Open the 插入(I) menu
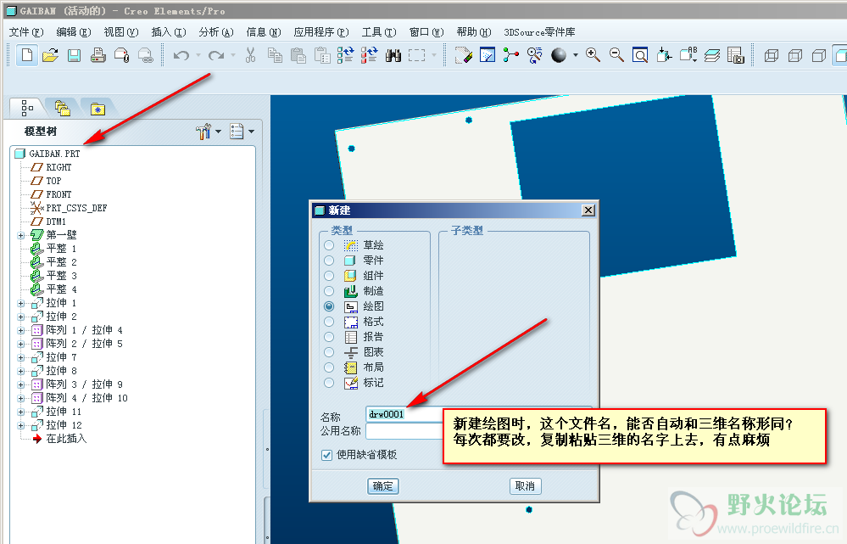Viewport: 847px width, 544px height. pos(169,32)
